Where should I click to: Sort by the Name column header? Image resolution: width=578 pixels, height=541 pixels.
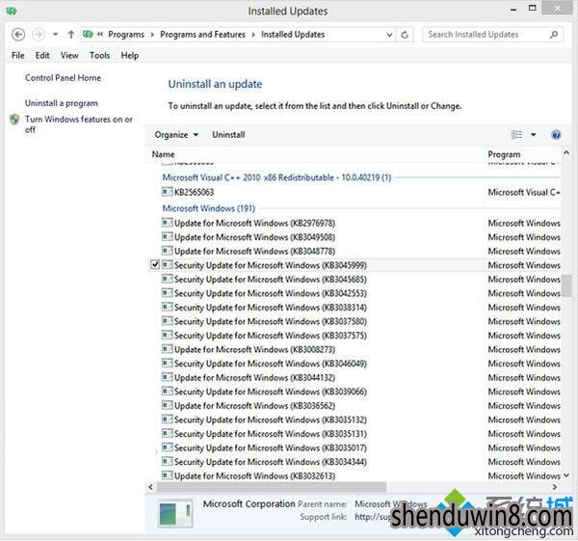(164, 154)
